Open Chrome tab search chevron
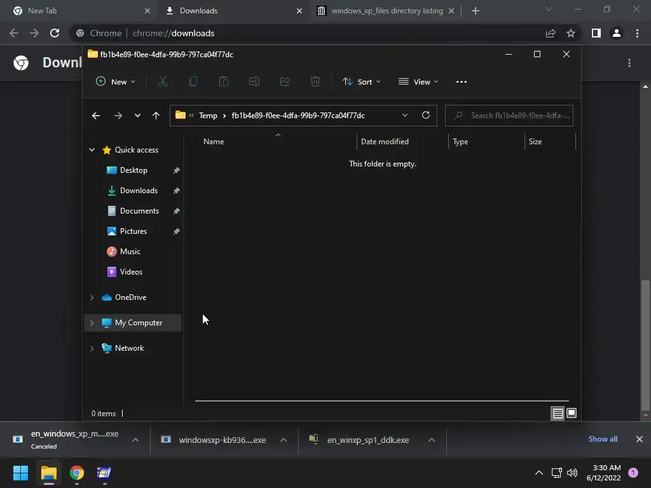The image size is (651, 488). point(549,9)
